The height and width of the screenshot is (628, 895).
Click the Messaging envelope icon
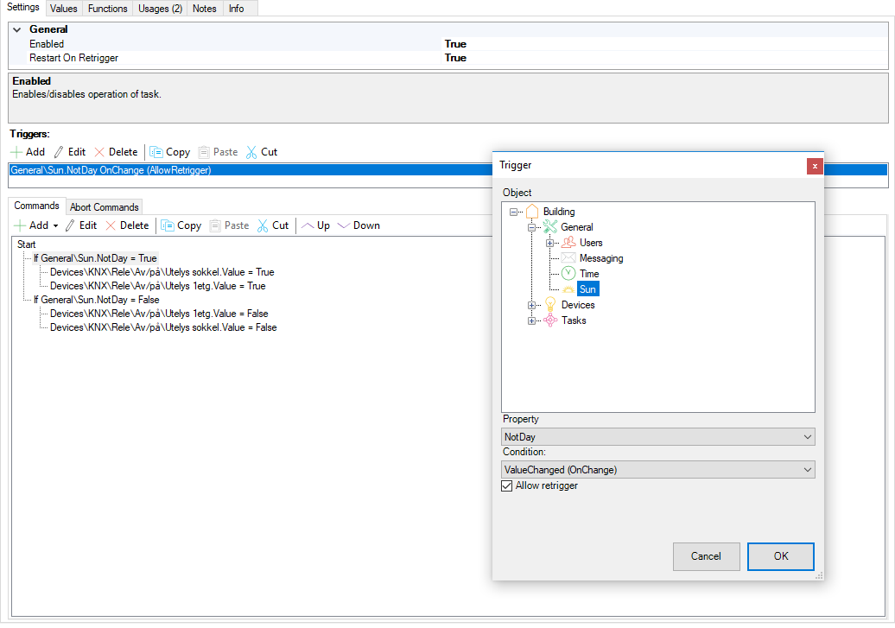(568, 258)
